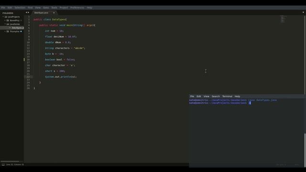Click line number 22 in the gutter

coord(28,77)
